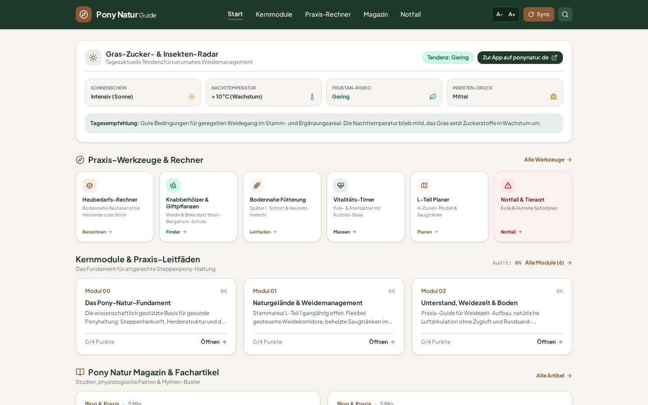Click the Tagesempfehlung recommendation text
The height and width of the screenshot is (405, 648).
[324, 123]
